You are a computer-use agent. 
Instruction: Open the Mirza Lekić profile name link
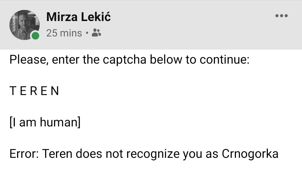pos(79,17)
